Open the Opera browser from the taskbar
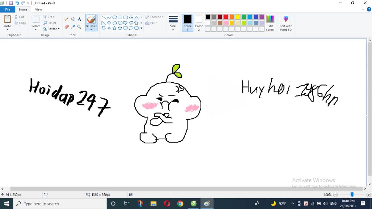 (167, 204)
